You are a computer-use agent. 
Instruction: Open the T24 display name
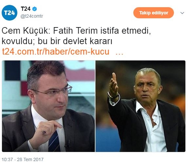pyautogui.click(x=26, y=9)
